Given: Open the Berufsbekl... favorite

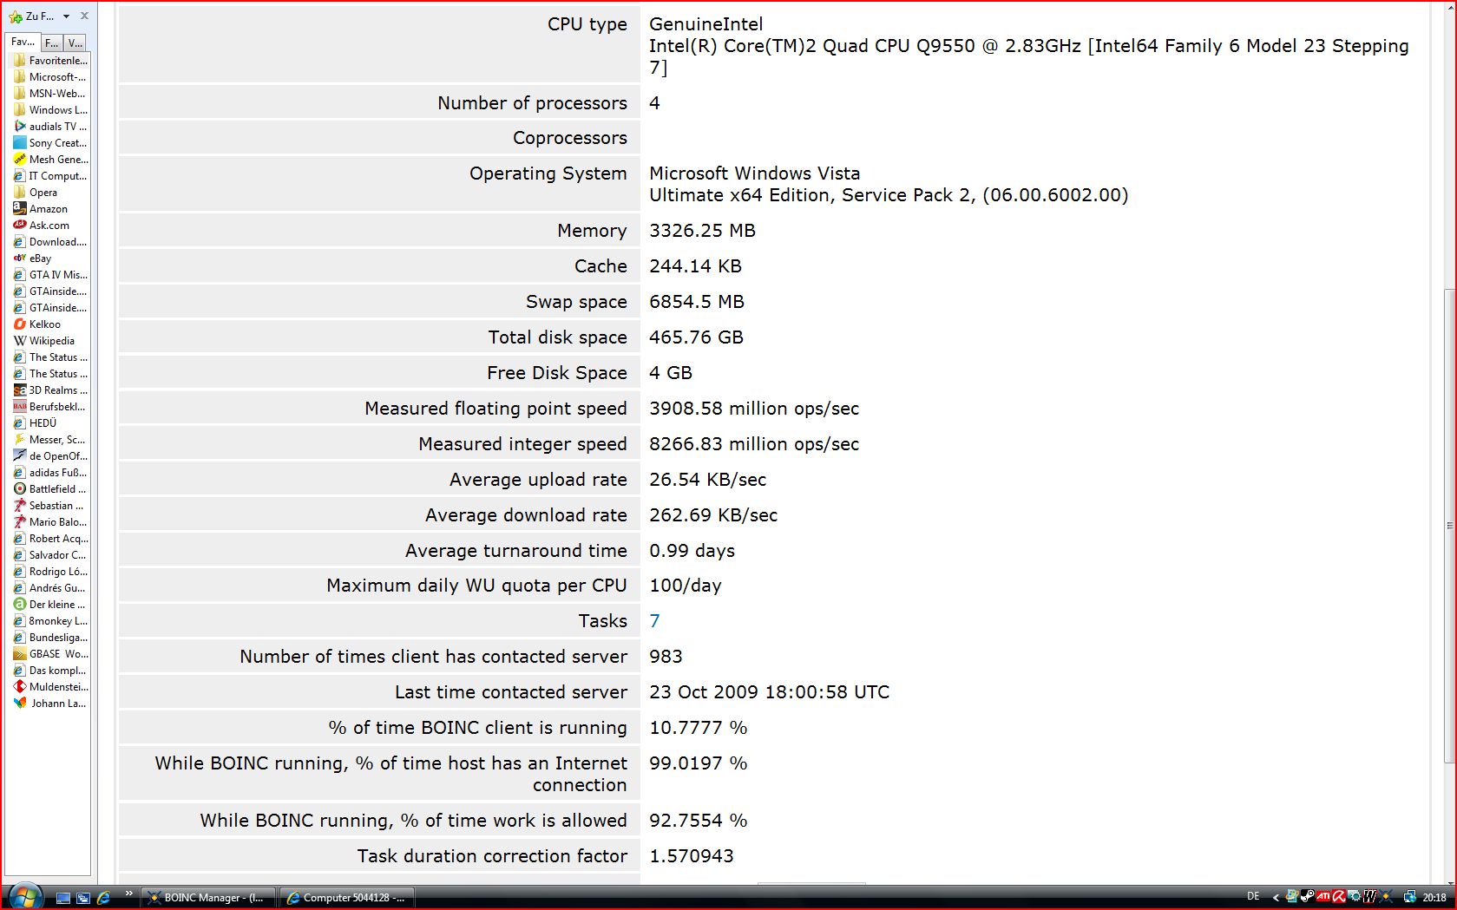Looking at the screenshot, I should click(x=50, y=407).
